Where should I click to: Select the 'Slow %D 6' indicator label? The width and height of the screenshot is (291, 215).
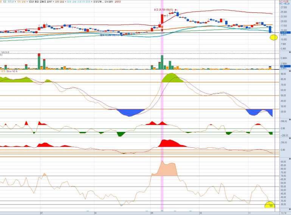pyautogui.click(x=12, y=71)
